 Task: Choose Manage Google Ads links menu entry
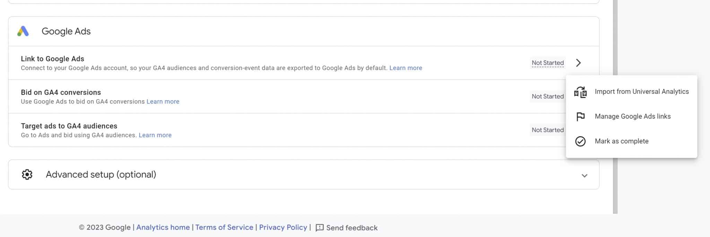[x=632, y=116]
